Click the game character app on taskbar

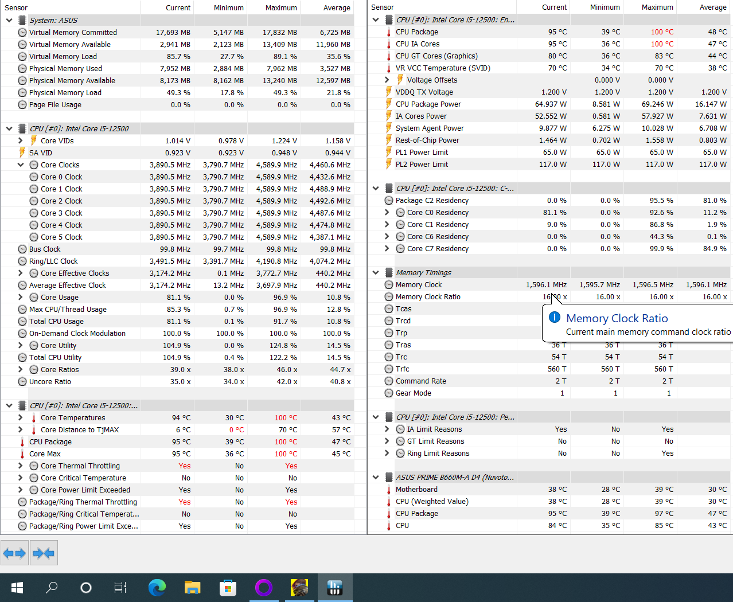(x=299, y=588)
